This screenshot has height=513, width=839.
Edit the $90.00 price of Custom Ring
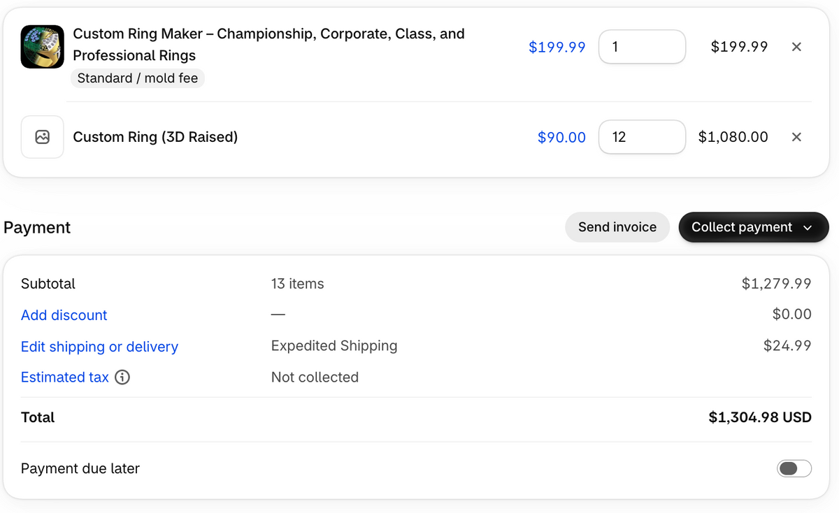[x=561, y=137]
